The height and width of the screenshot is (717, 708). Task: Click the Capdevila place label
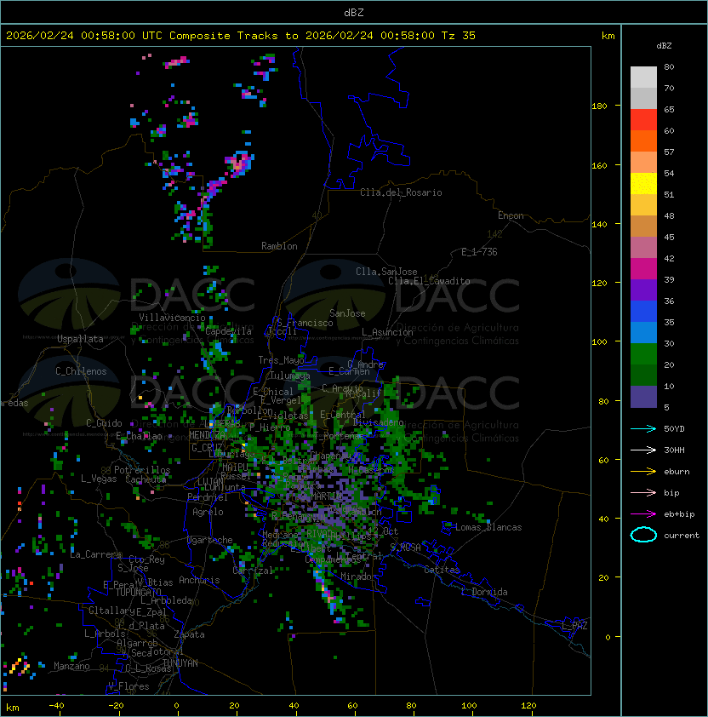229,331
